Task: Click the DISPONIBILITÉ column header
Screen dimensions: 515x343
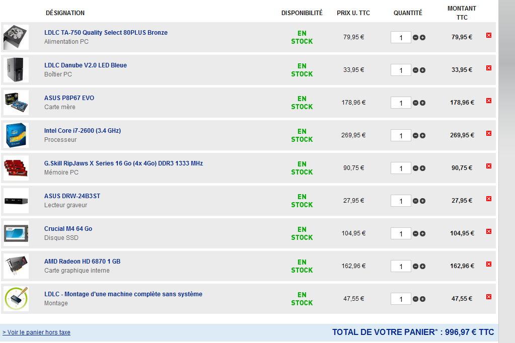Action: click(x=302, y=13)
